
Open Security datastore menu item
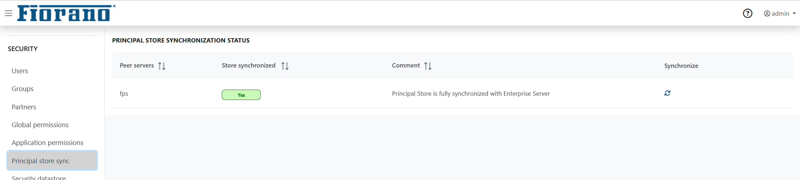click(x=39, y=177)
